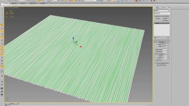Open the object color swatch
Viewport: 189px width, 106px height.
169,11
